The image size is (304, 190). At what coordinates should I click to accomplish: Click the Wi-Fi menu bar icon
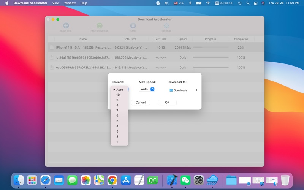(208, 3)
